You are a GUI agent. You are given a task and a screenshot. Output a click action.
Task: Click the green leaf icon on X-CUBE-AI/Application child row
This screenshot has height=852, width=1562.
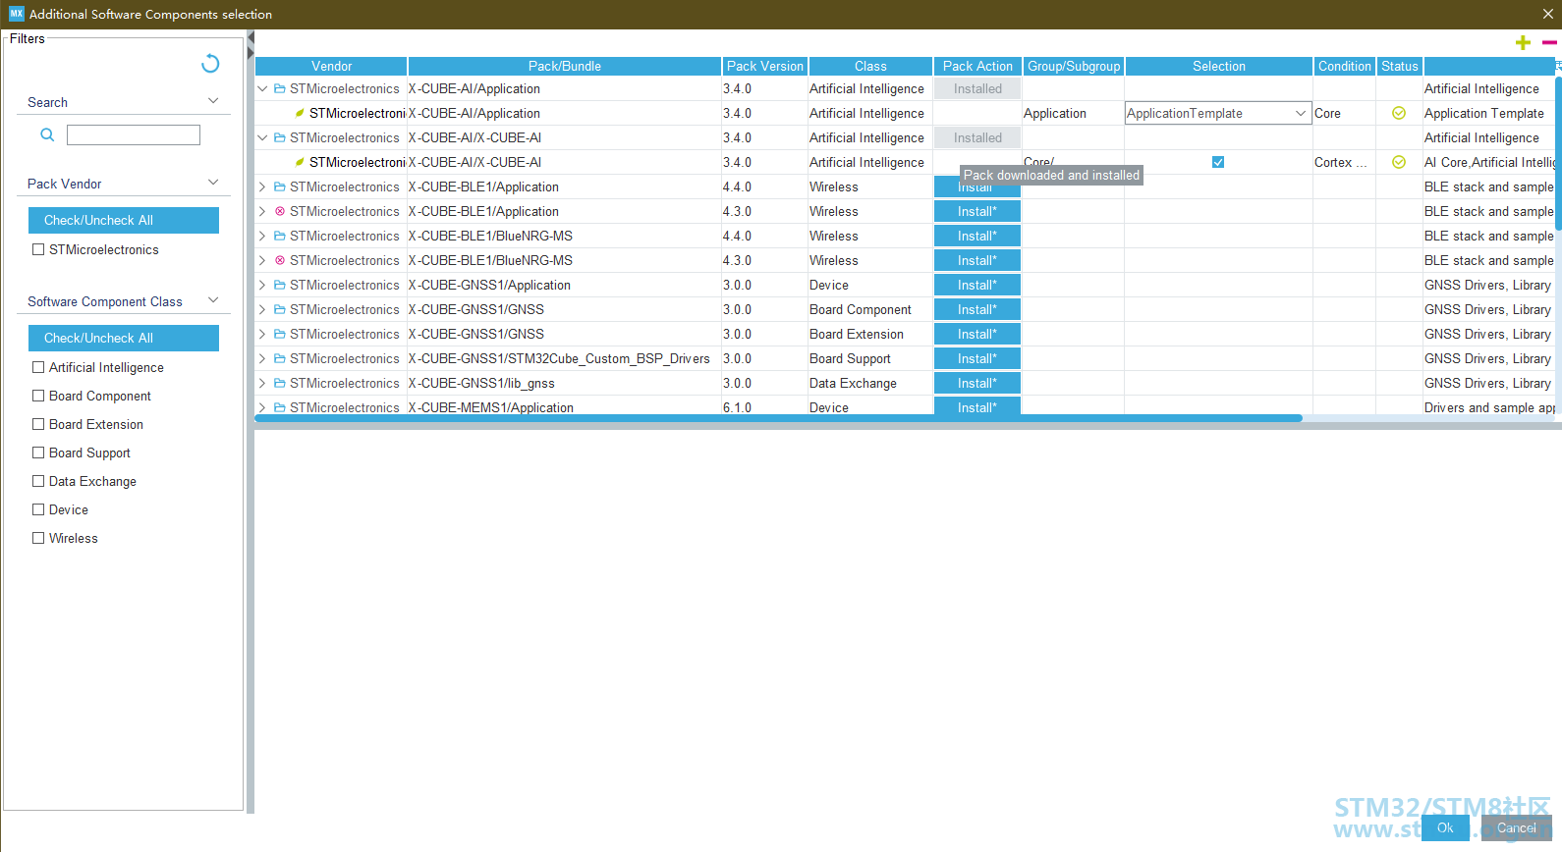[x=300, y=113]
